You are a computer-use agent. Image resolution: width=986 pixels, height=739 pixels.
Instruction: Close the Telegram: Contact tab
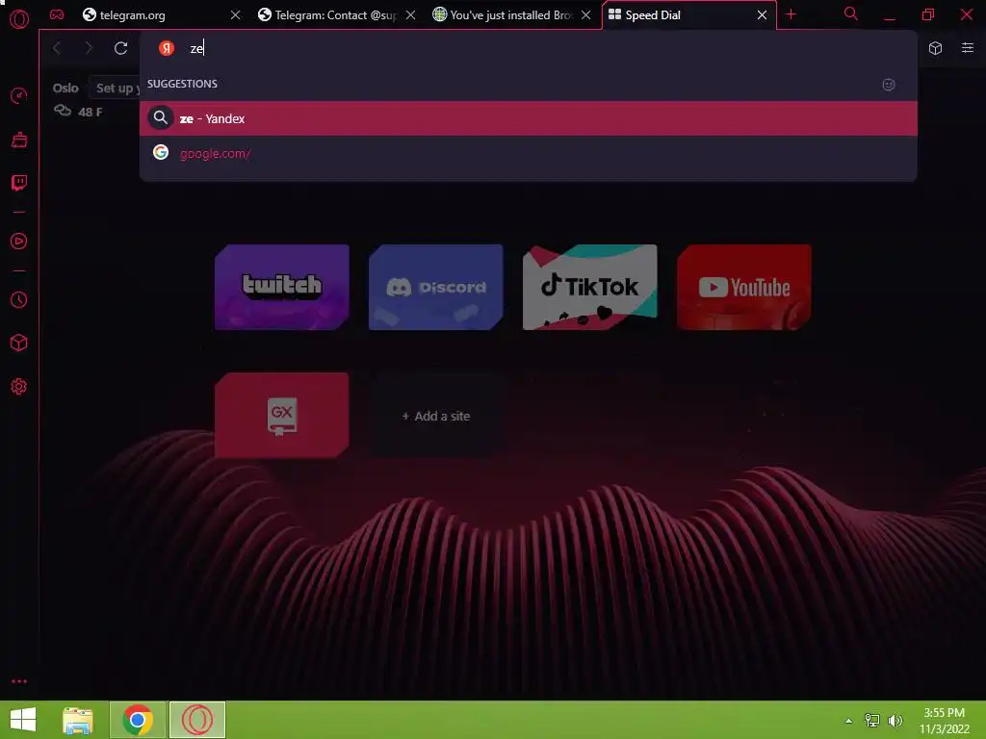[x=410, y=14]
